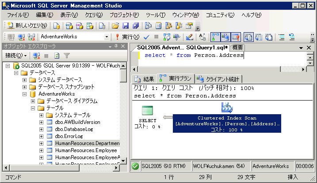Execute the query with 実行(X)
The width and height of the screenshot is (317, 183).
click(128, 37)
